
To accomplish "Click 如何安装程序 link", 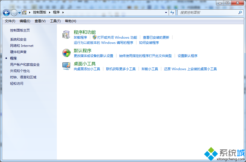I will 149,42.
